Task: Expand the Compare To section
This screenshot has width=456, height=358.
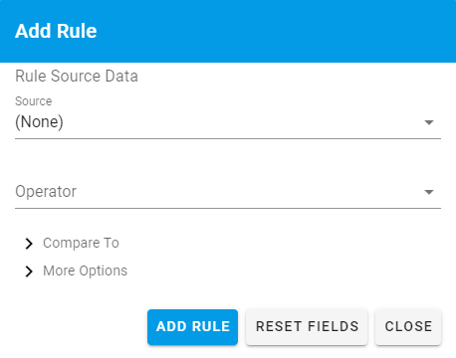Action: coord(72,244)
